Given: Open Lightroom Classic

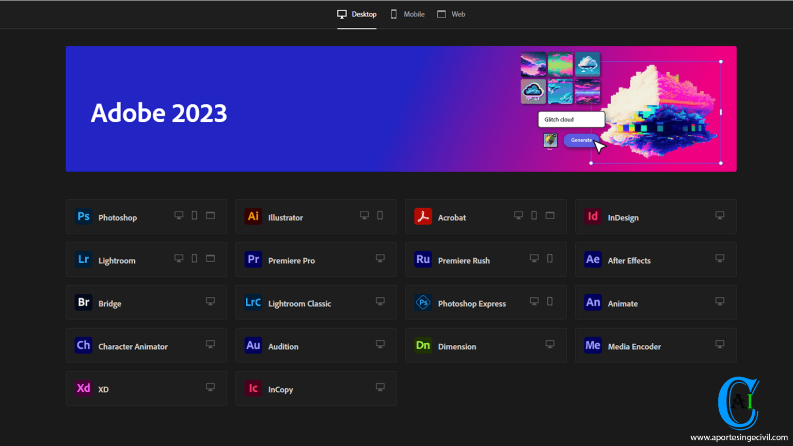Looking at the screenshot, I should (253, 302).
